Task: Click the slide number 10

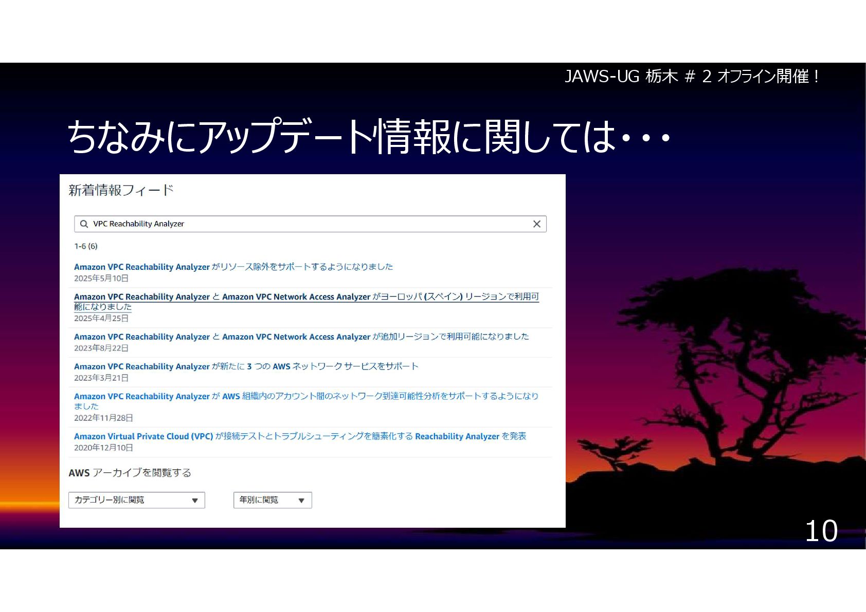Action: click(821, 531)
